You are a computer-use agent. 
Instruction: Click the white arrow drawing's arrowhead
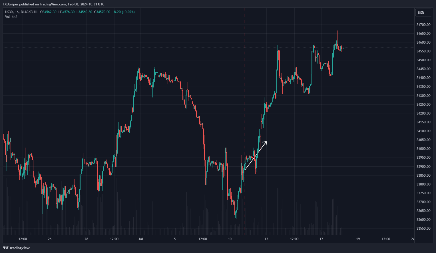coord(266,142)
